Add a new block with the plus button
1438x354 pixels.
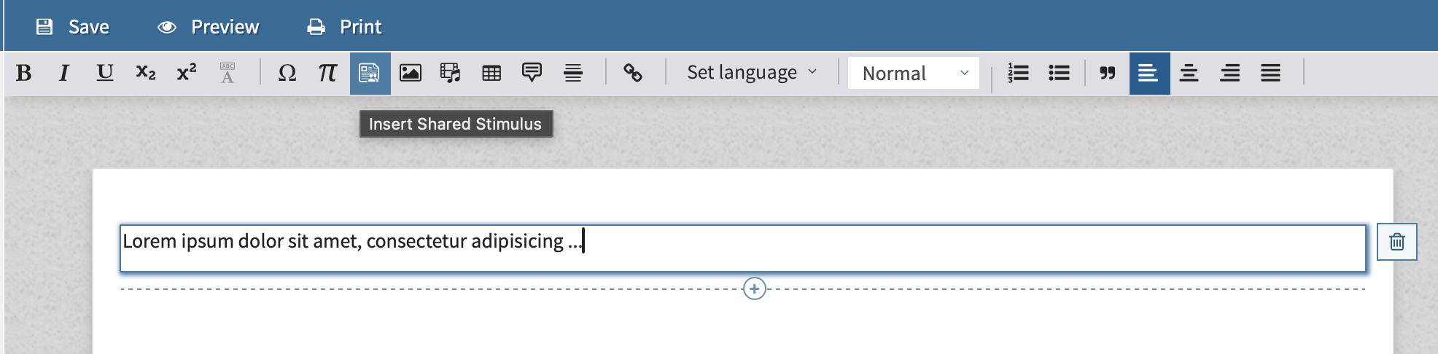pos(754,289)
